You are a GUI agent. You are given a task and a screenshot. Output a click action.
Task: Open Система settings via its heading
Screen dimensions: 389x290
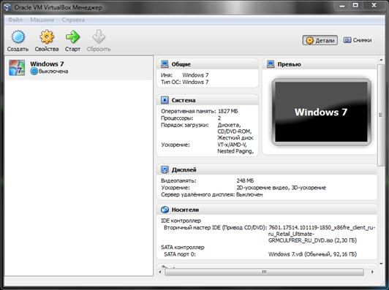[x=184, y=100]
